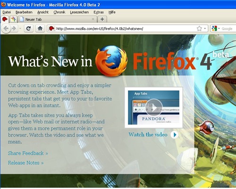
Task: Reload the page with the refresh button
Action: pos(28,28)
